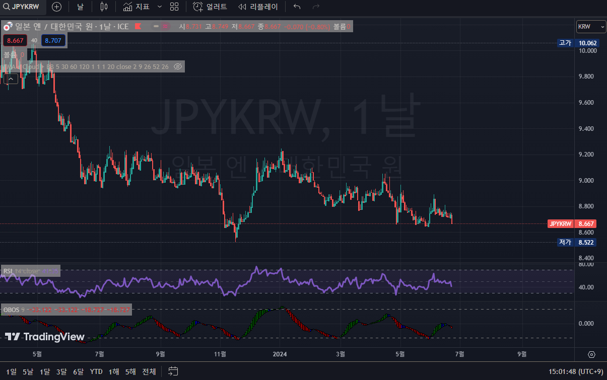Expand the indicator favorites dropdown chevron
Screen dimensions: 607x380
(x=160, y=7)
